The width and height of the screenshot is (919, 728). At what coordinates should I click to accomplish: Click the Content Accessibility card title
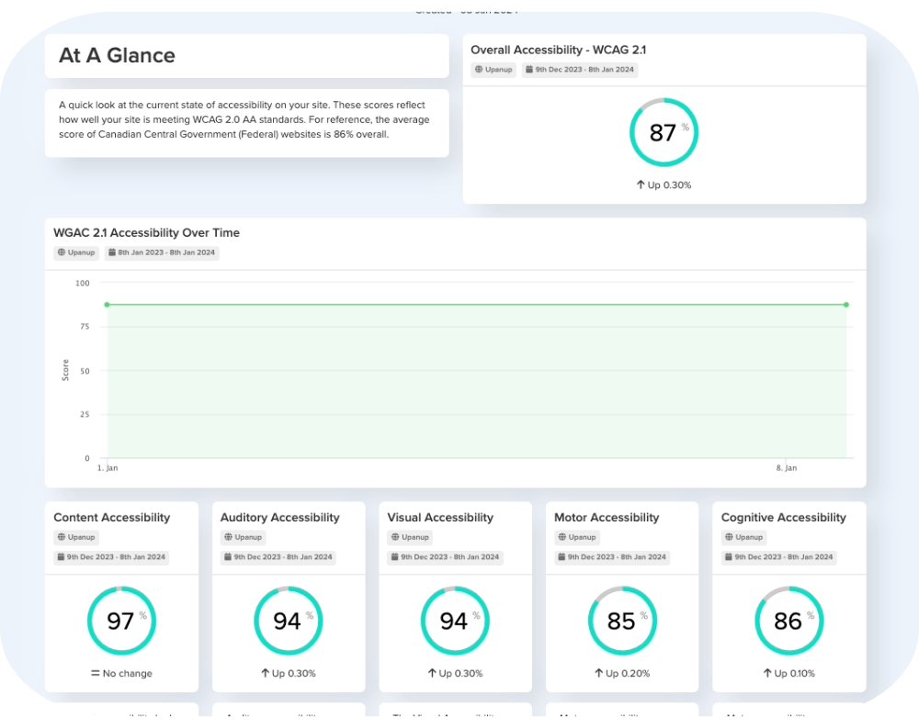coord(112,517)
